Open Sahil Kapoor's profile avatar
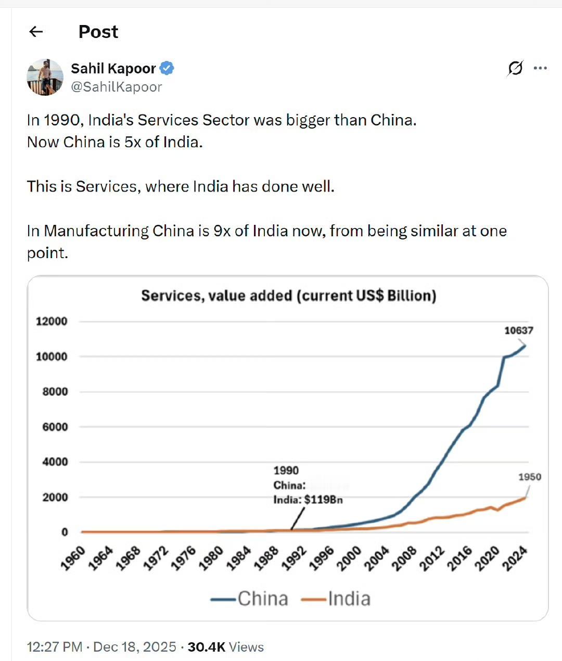This screenshot has width=562, height=661. tap(45, 77)
